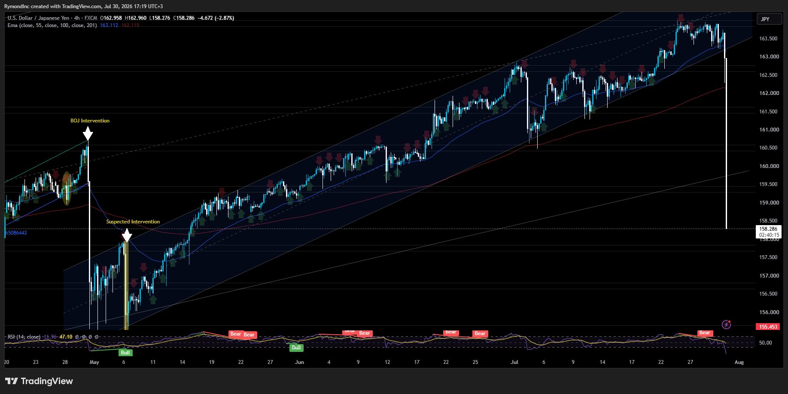
Task: Click the Aug label on time axis
Action: point(739,362)
